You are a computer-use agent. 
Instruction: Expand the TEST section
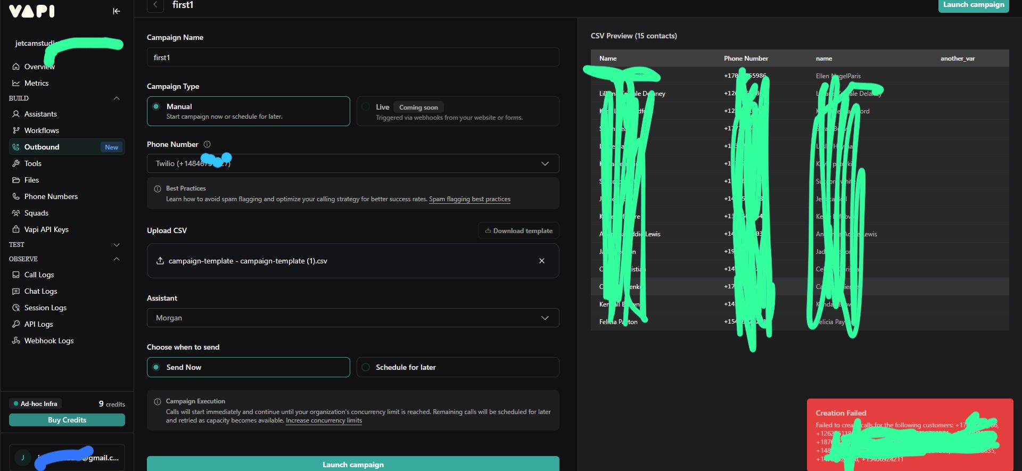click(117, 245)
